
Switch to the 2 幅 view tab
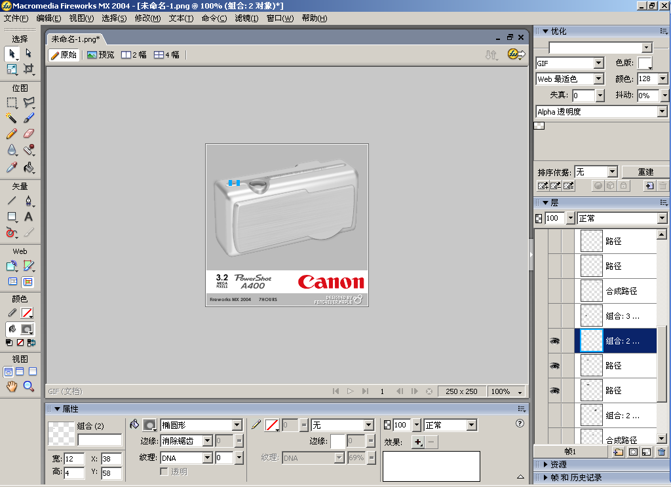pyautogui.click(x=134, y=55)
